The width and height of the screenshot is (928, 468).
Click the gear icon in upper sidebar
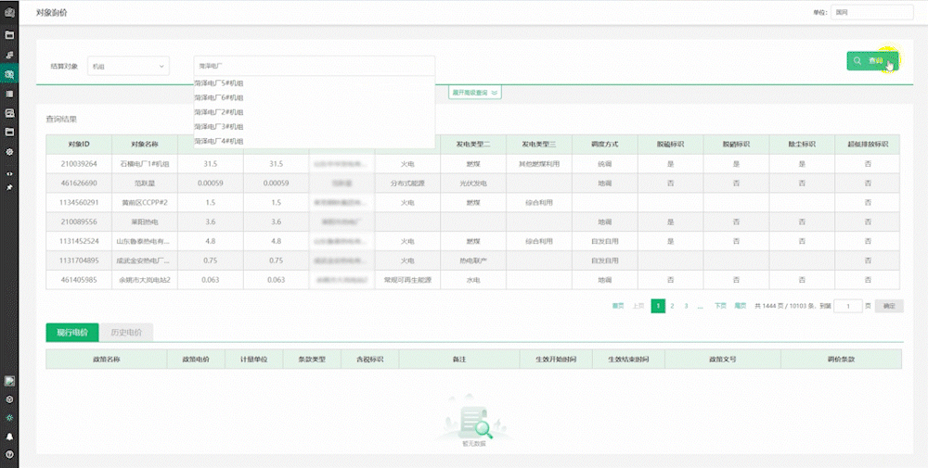pyautogui.click(x=9, y=151)
